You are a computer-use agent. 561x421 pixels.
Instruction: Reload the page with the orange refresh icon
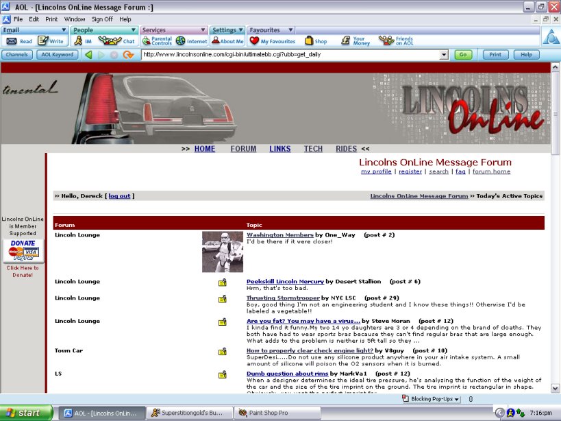127,55
